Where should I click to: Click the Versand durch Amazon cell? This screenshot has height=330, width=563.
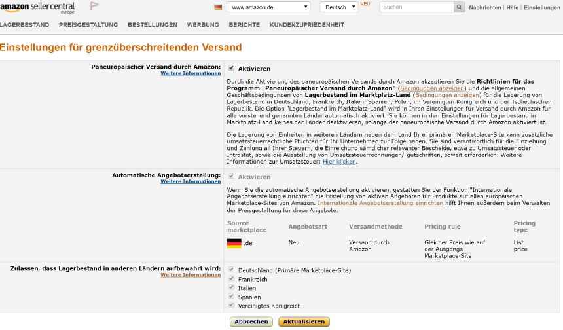(369, 246)
